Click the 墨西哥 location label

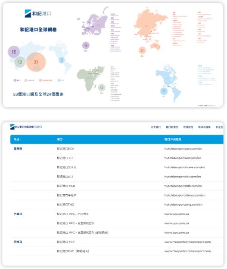coord(18,149)
